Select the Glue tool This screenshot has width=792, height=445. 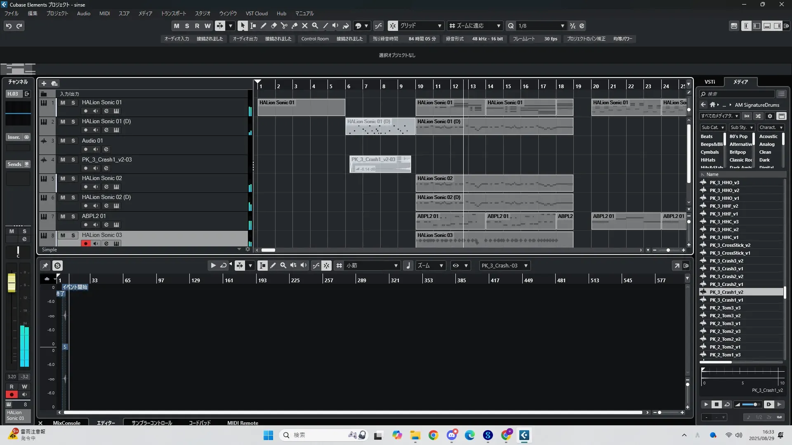(x=294, y=26)
